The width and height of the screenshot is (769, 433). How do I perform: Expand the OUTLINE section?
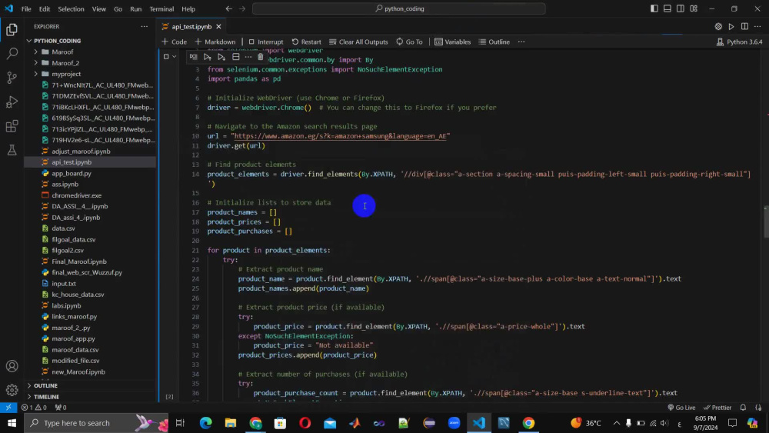point(91,385)
